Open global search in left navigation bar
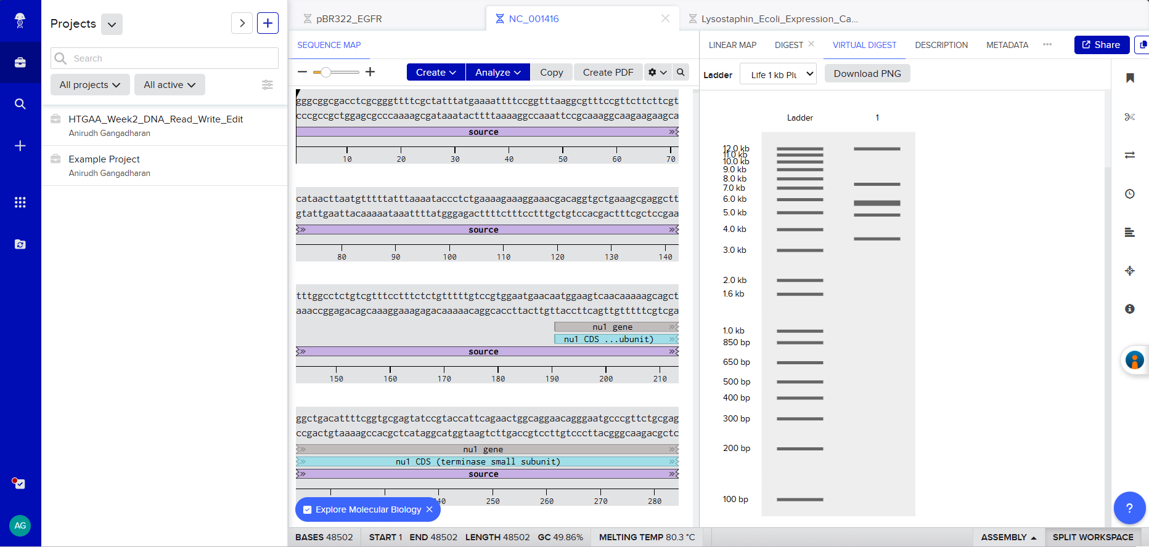The image size is (1149, 547). point(20,104)
